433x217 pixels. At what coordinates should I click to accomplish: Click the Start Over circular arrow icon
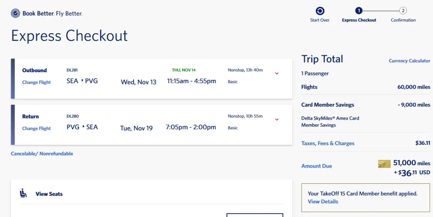pos(320,11)
